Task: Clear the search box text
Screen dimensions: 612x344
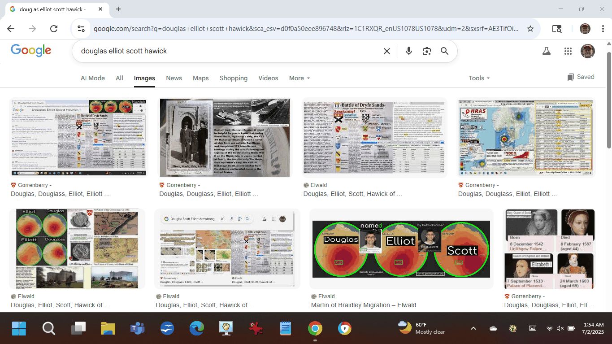Action: pyautogui.click(x=387, y=51)
